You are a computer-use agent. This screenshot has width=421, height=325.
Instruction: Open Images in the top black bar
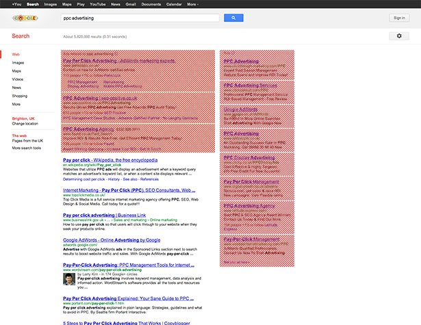pos(51,4)
